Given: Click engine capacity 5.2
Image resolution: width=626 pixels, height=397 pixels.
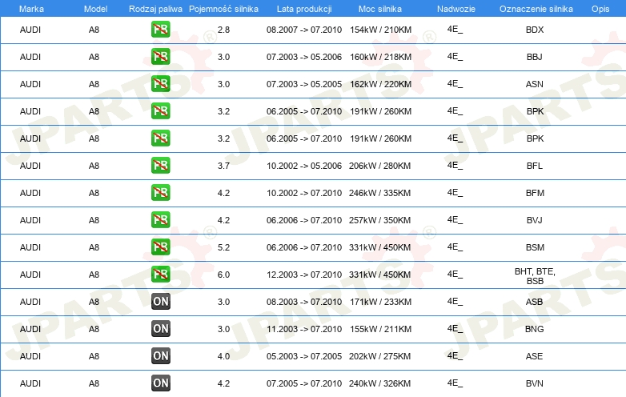Looking at the screenshot, I should 223,247.
